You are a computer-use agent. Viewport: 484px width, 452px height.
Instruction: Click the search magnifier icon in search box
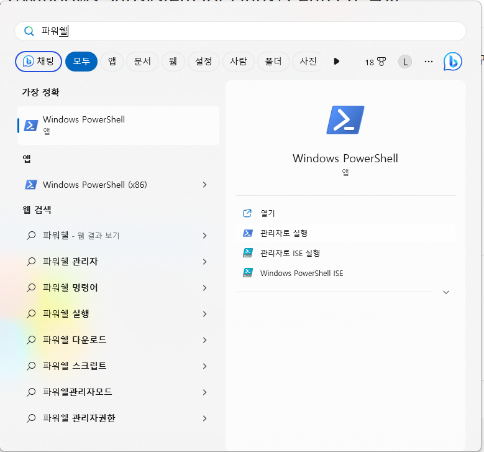29,31
